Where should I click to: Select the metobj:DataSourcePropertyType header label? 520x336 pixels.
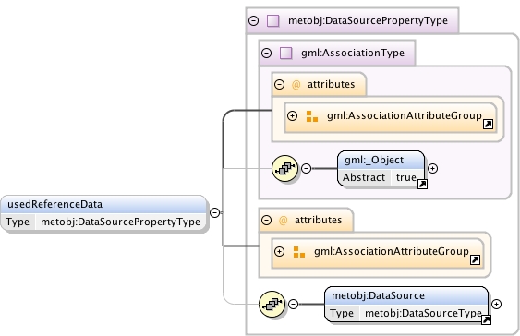tap(368, 20)
